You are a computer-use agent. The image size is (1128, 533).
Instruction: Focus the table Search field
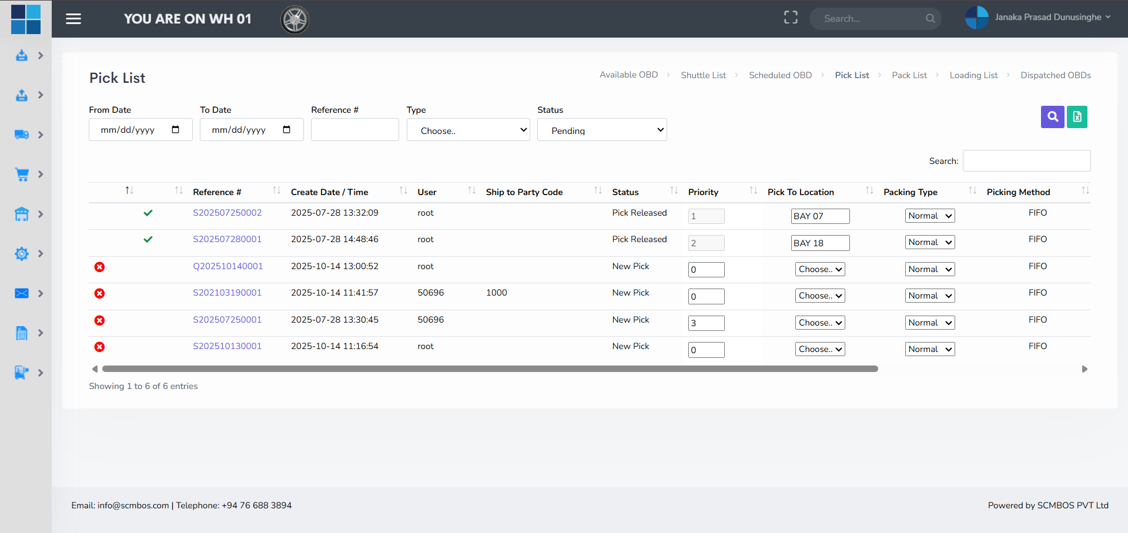tap(1026, 161)
